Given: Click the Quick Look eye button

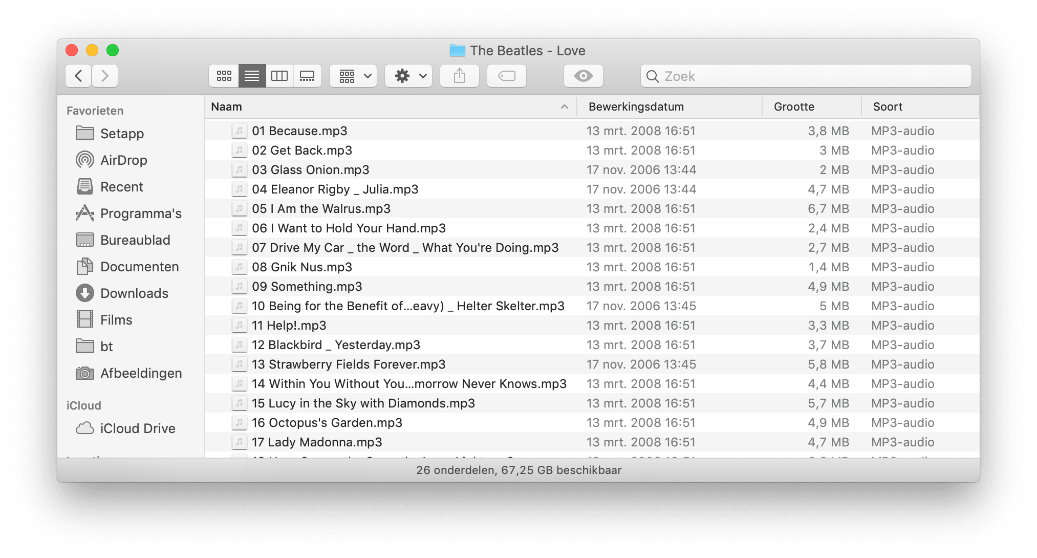Looking at the screenshot, I should tap(584, 76).
